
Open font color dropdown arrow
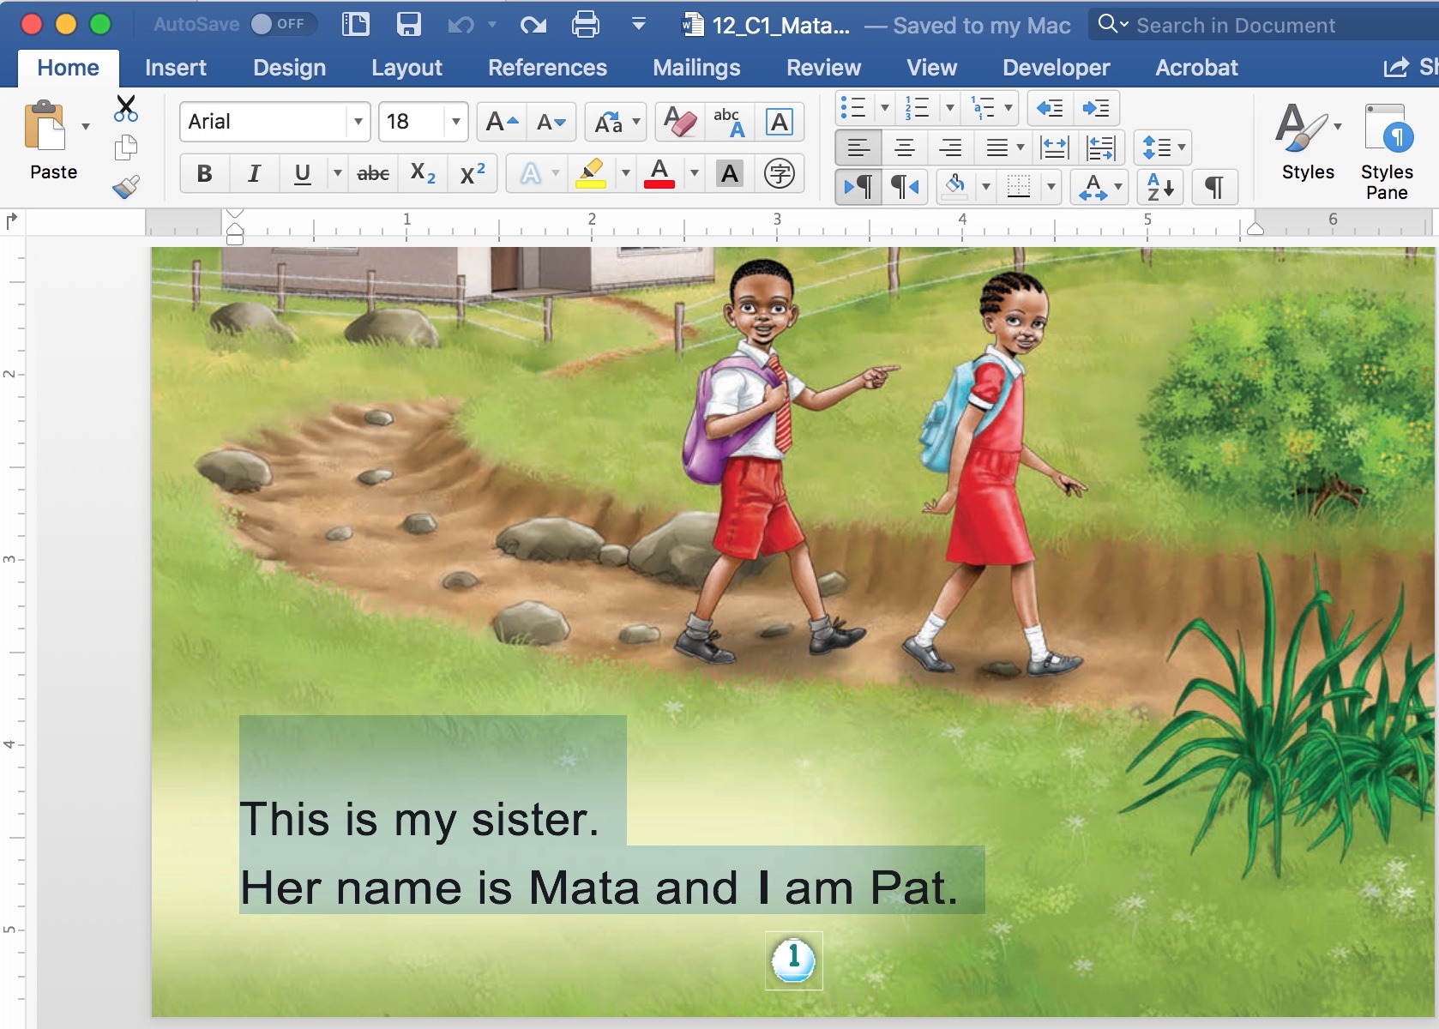pos(695,174)
